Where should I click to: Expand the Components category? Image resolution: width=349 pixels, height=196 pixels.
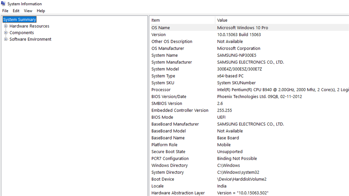5,32
